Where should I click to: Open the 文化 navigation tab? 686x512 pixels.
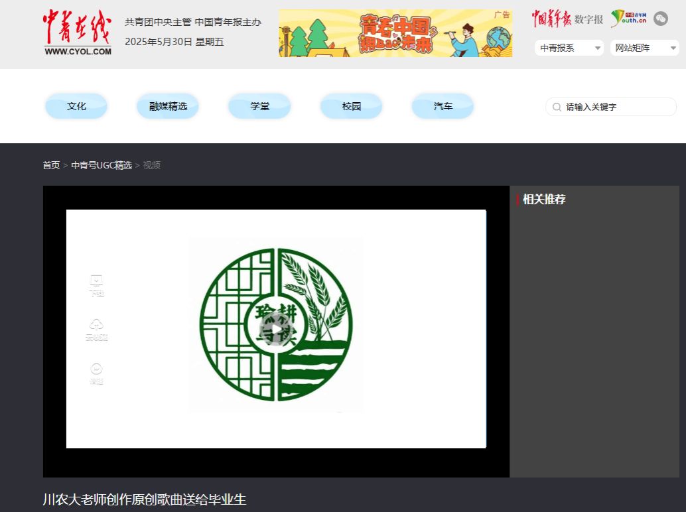click(x=76, y=106)
